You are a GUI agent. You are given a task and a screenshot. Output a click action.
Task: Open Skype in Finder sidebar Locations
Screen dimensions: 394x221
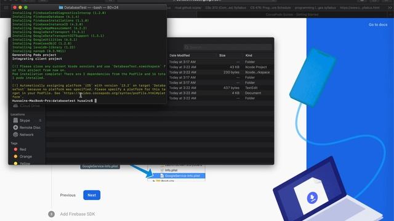[x=25, y=120]
